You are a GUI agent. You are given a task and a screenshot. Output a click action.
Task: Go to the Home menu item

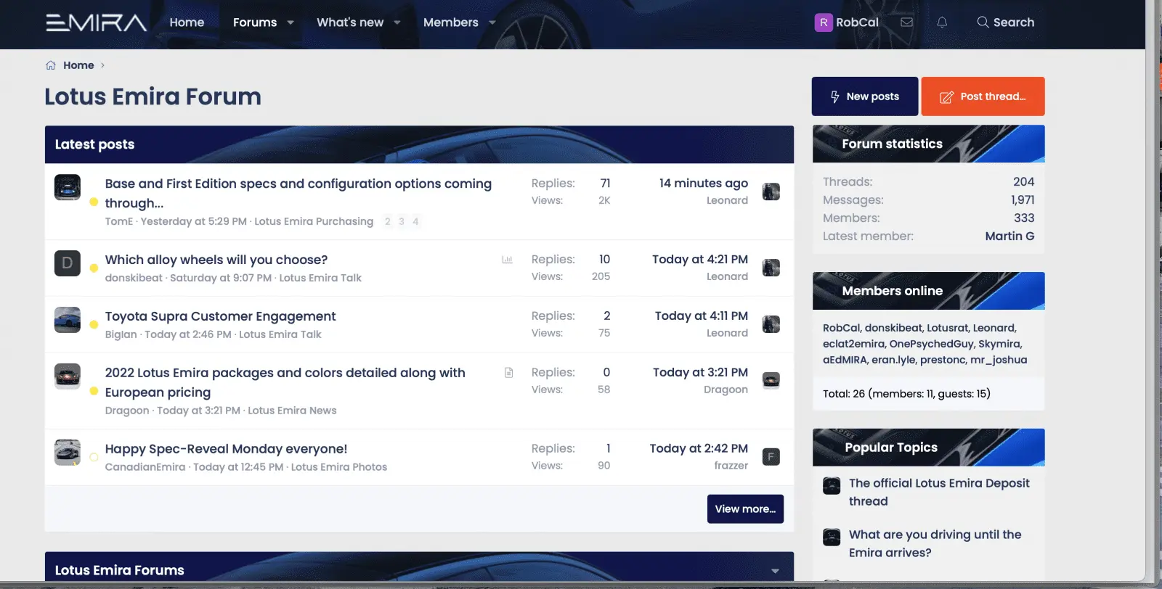[x=187, y=22]
